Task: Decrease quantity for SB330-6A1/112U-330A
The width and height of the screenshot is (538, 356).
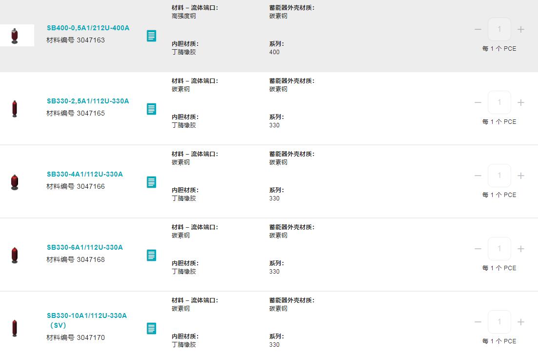Action: [x=478, y=249]
